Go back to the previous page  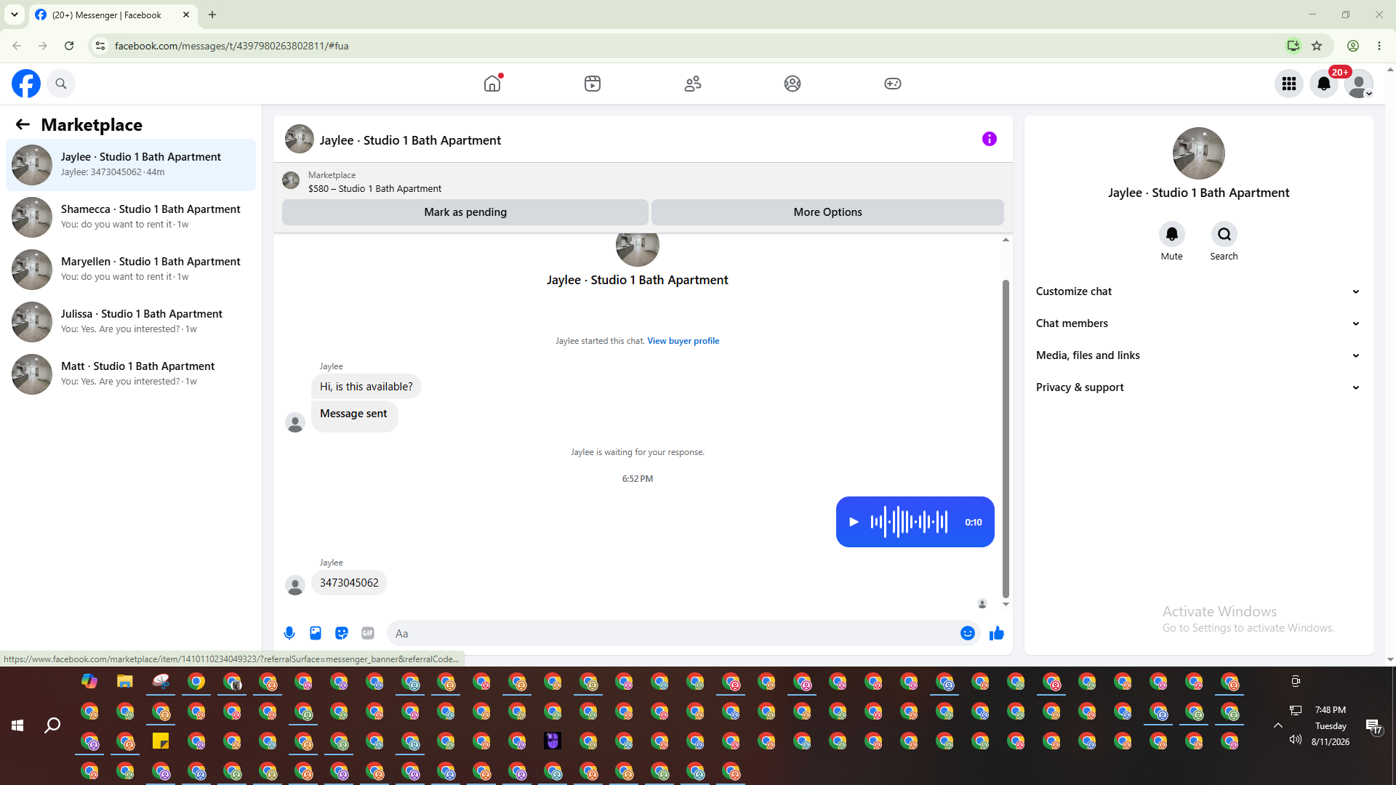tap(17, 46)
